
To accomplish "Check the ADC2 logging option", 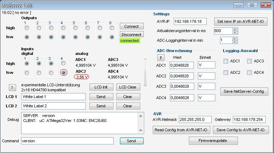I will (226, 72).
